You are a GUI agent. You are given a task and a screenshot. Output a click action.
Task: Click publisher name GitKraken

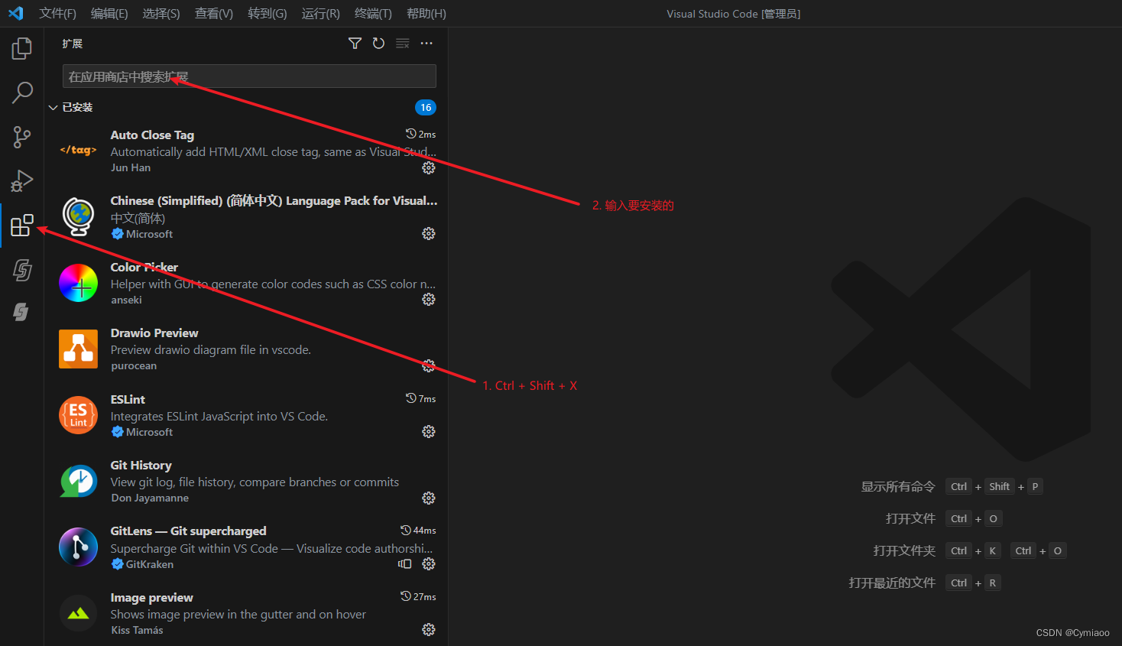point(150,564)
